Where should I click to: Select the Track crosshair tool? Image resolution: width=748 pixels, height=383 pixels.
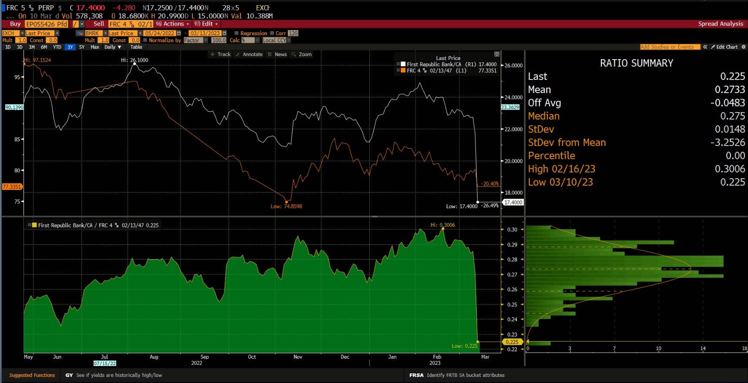click(x=220, y=54)
